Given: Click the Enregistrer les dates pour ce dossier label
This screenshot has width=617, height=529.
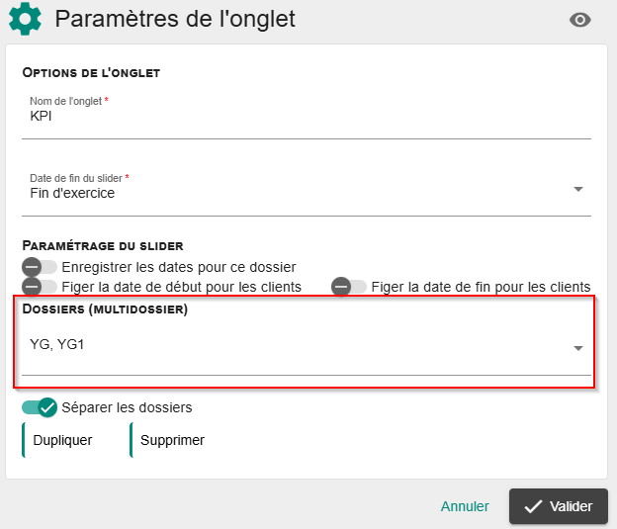Looking at the screenshot, I should [x=179, y=267].
